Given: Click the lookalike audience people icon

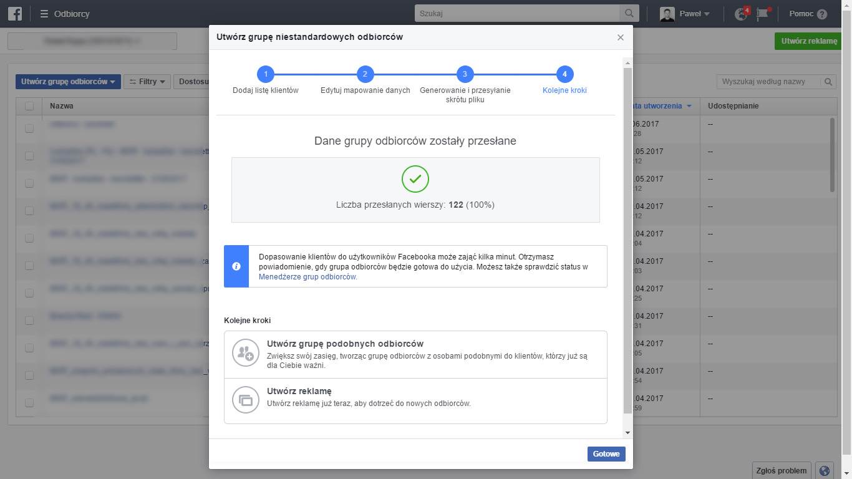Looking at the screenshot, I should tap(245, 352).
